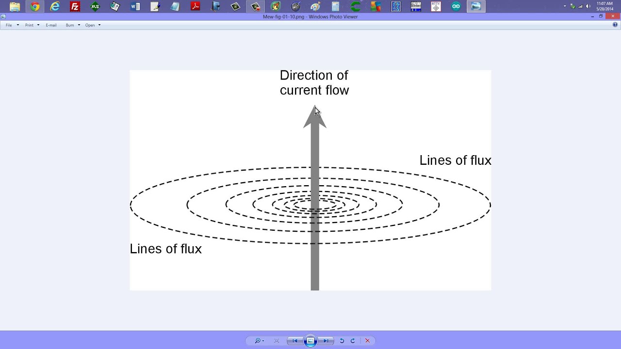Open the Paint palette taskbar icon
Image resolution: width=621 pixels, height=349 pixels.
315,6
